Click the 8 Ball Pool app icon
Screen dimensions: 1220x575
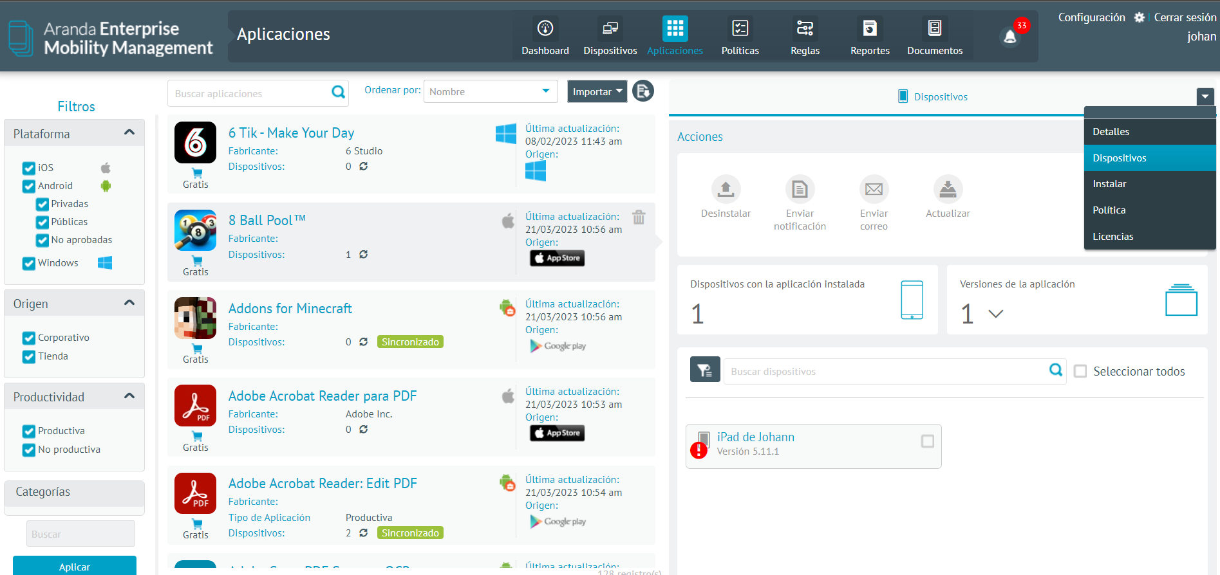click(195, 230)
